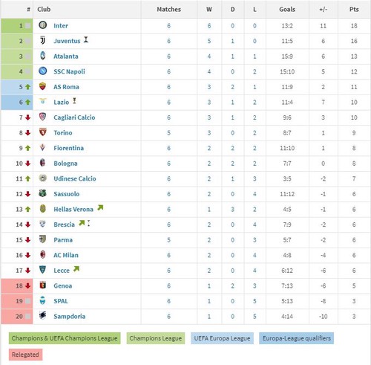Open the Atalanta club link
Image resolution: width=371 pixels, height=365 pixels.
tap(66, 56)
